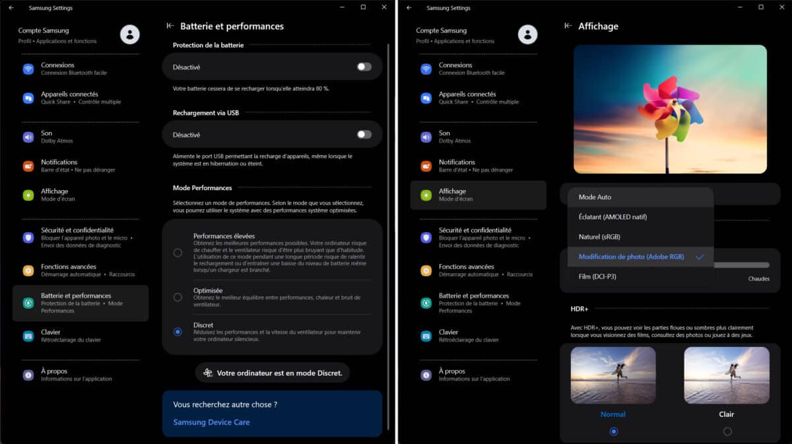The image size is (792, 444).
Task: Select HDR+ Normal radio button
Action: [614, 431]
